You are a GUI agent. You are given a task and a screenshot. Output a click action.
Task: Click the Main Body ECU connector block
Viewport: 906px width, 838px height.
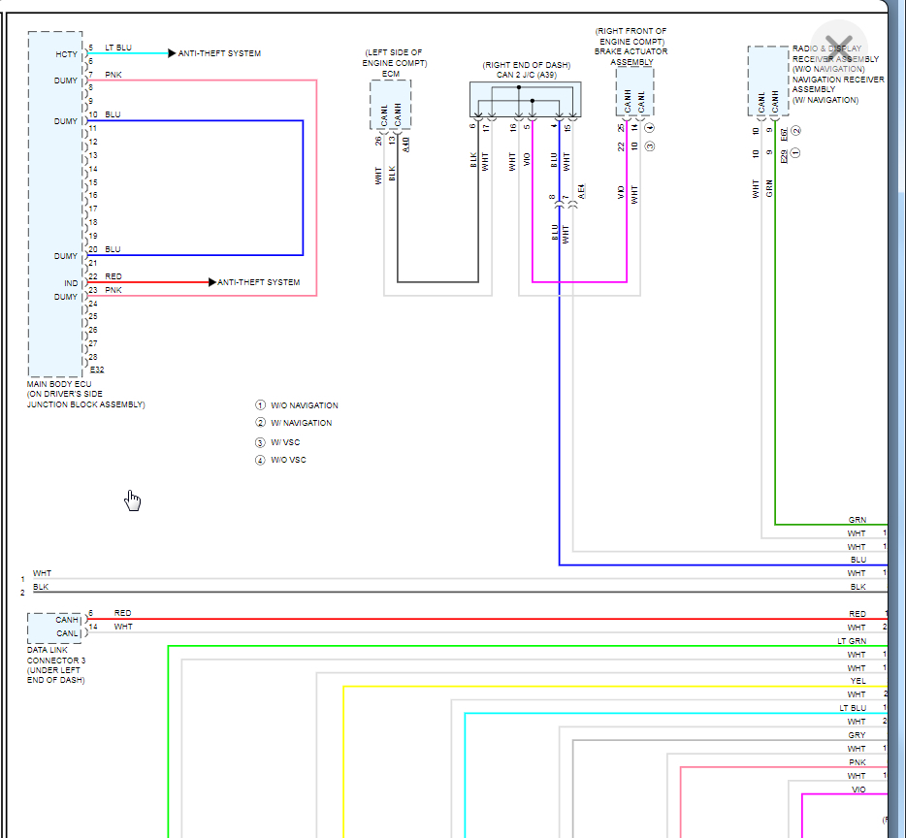(x=55, y=204)
